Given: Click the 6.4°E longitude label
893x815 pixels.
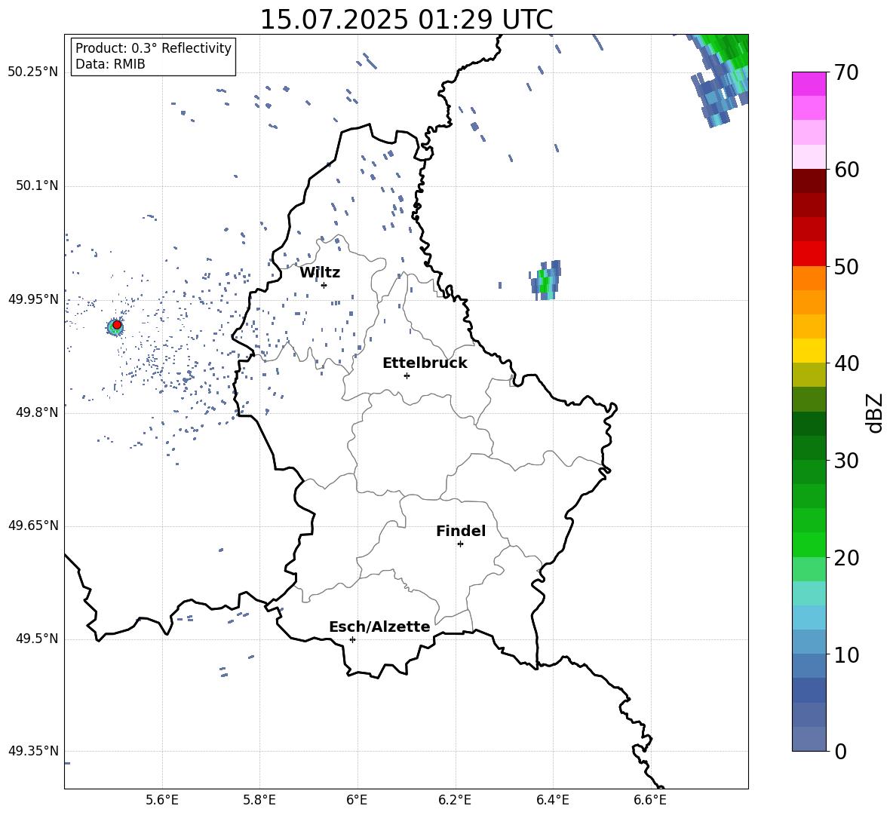Looking at the screenshot, I should tap(552, 800).
